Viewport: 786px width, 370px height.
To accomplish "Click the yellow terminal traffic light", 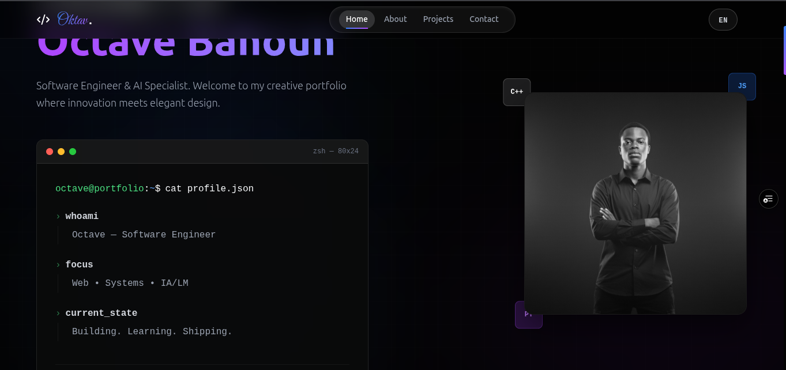I will (61, 151).
